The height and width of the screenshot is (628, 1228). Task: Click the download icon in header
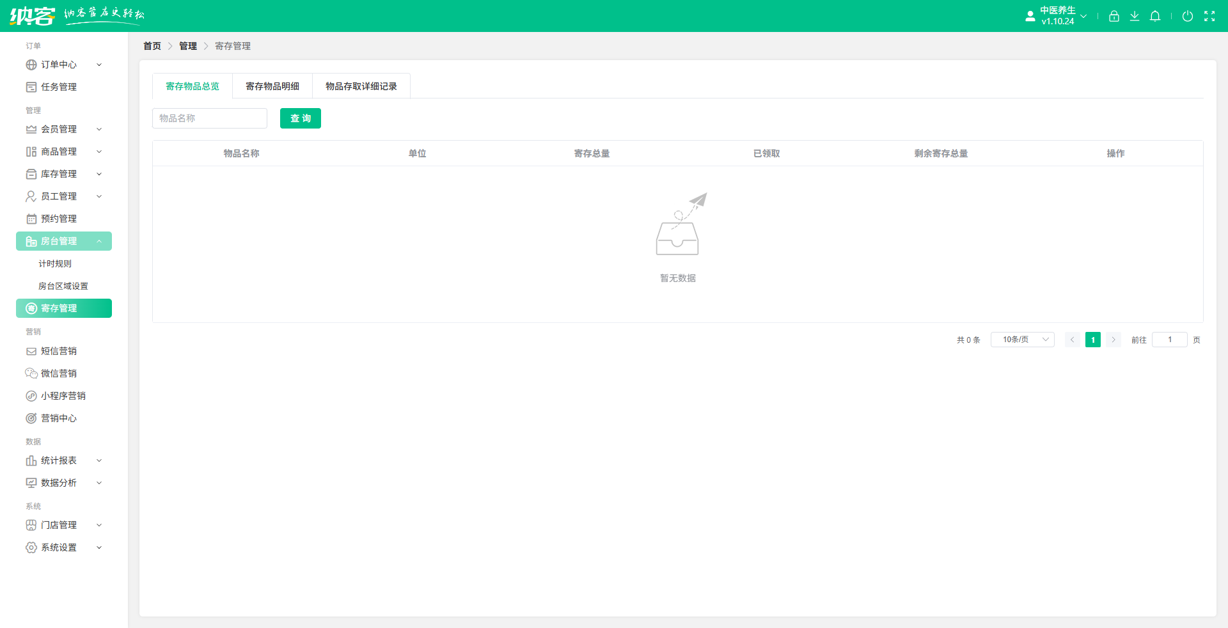pyautogui.click(x=1135, y=16)
